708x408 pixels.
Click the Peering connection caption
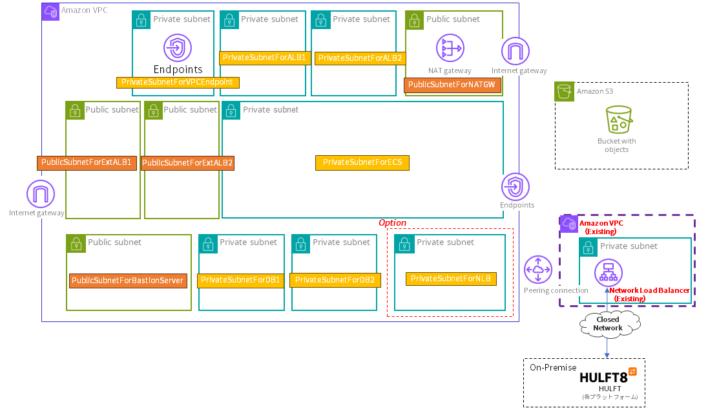(556, 290)
